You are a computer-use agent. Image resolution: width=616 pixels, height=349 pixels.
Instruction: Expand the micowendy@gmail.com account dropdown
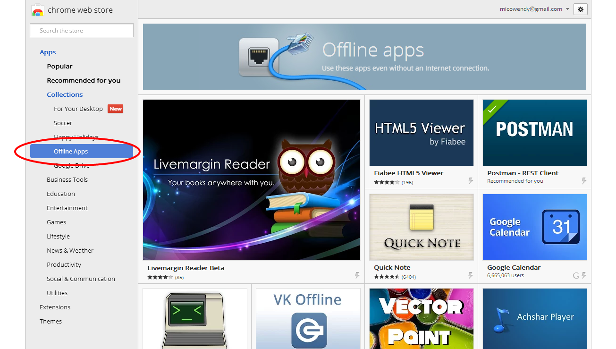535,9
